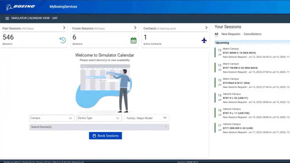Image resolution: width=290 pixels, height=163 pixels.
Task: Switch to the New Requests tab
Action: point(231,34)
